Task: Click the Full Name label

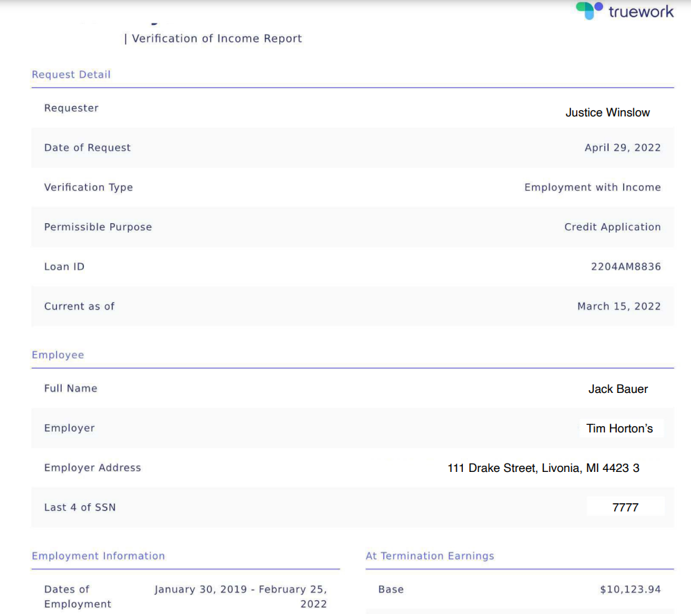Action: point(71,388)
